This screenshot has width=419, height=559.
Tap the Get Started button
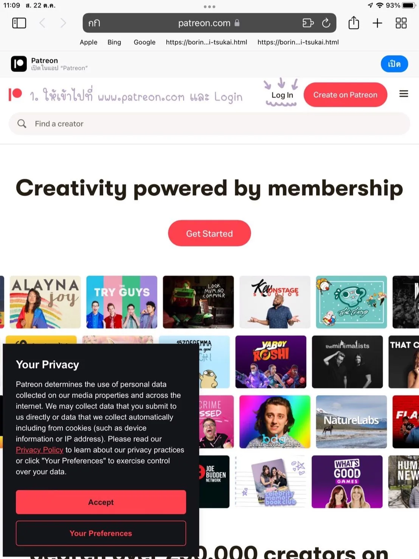209,233
